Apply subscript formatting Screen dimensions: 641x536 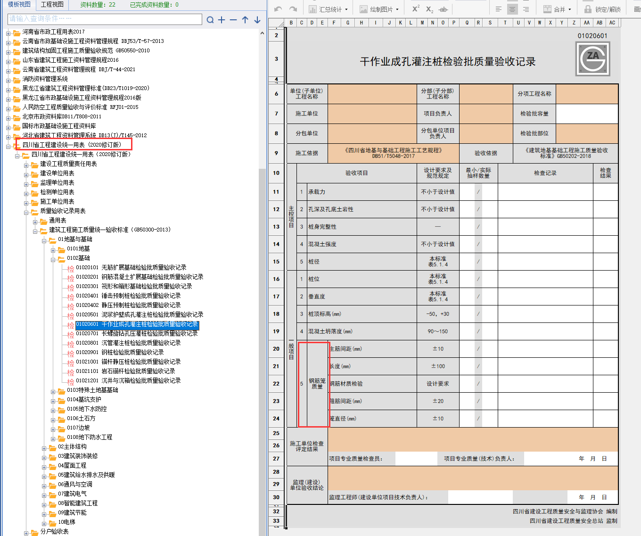click(429, 9)
